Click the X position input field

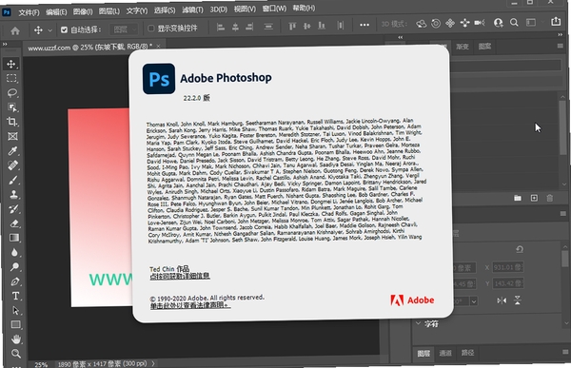(x=508, y=267)
